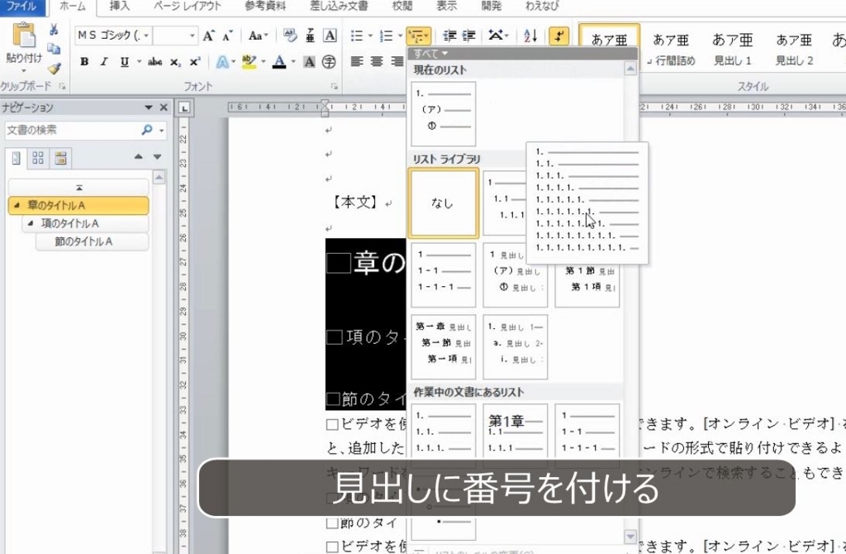Click the Shrink Font icon

point(227,36)
